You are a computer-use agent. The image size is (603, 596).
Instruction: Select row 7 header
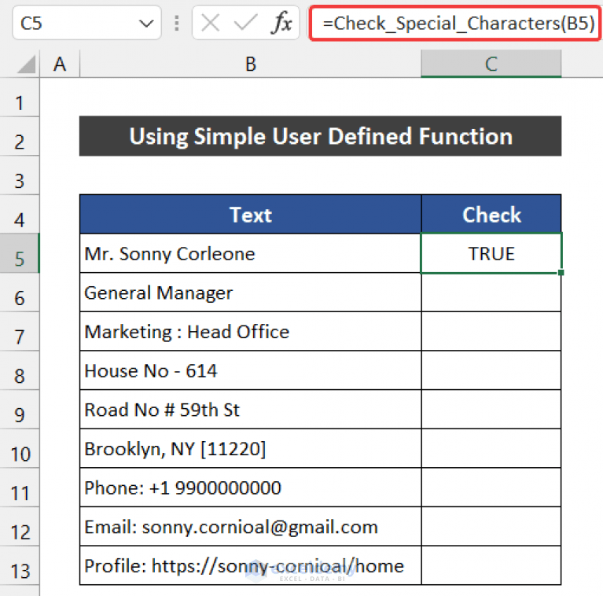20,331
